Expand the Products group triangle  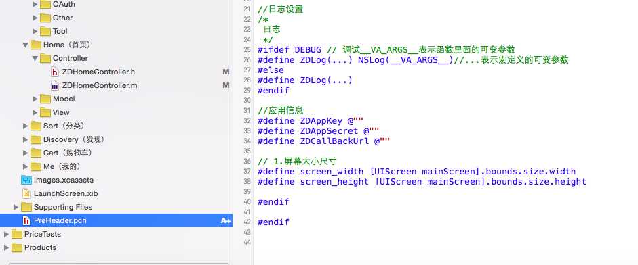point(7,247)
